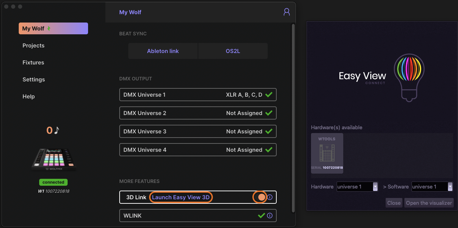Toggle the 3D Link orange switch

pos(261,197)
